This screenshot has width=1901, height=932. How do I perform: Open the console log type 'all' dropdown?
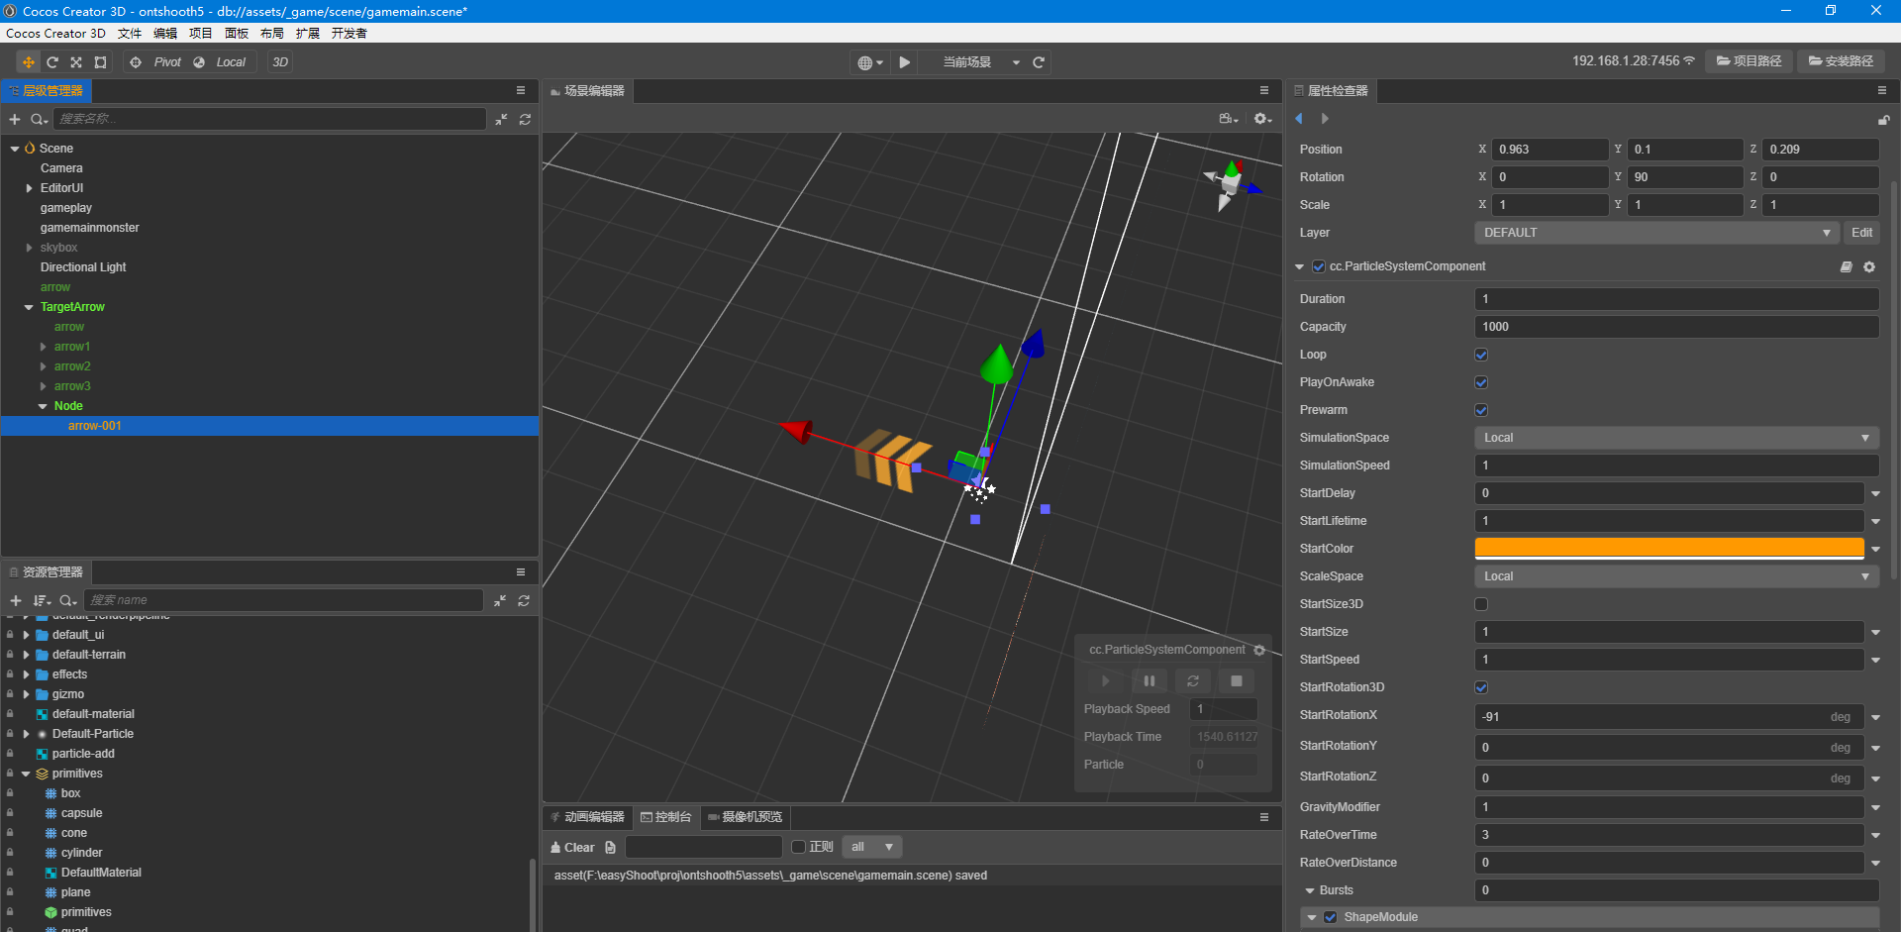click(872, 847)
